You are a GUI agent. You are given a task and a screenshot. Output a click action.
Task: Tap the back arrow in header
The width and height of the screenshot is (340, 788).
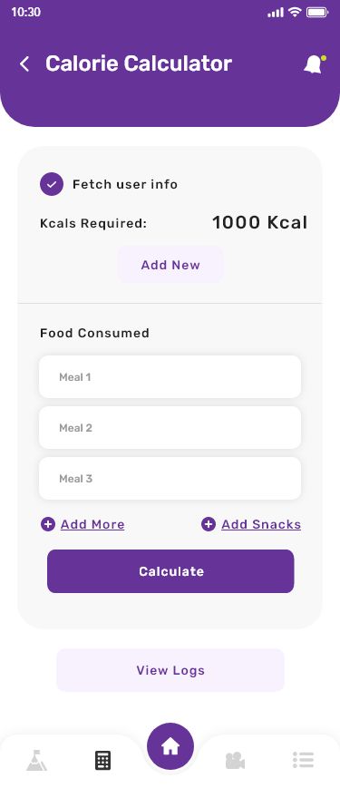coord(24,63)
